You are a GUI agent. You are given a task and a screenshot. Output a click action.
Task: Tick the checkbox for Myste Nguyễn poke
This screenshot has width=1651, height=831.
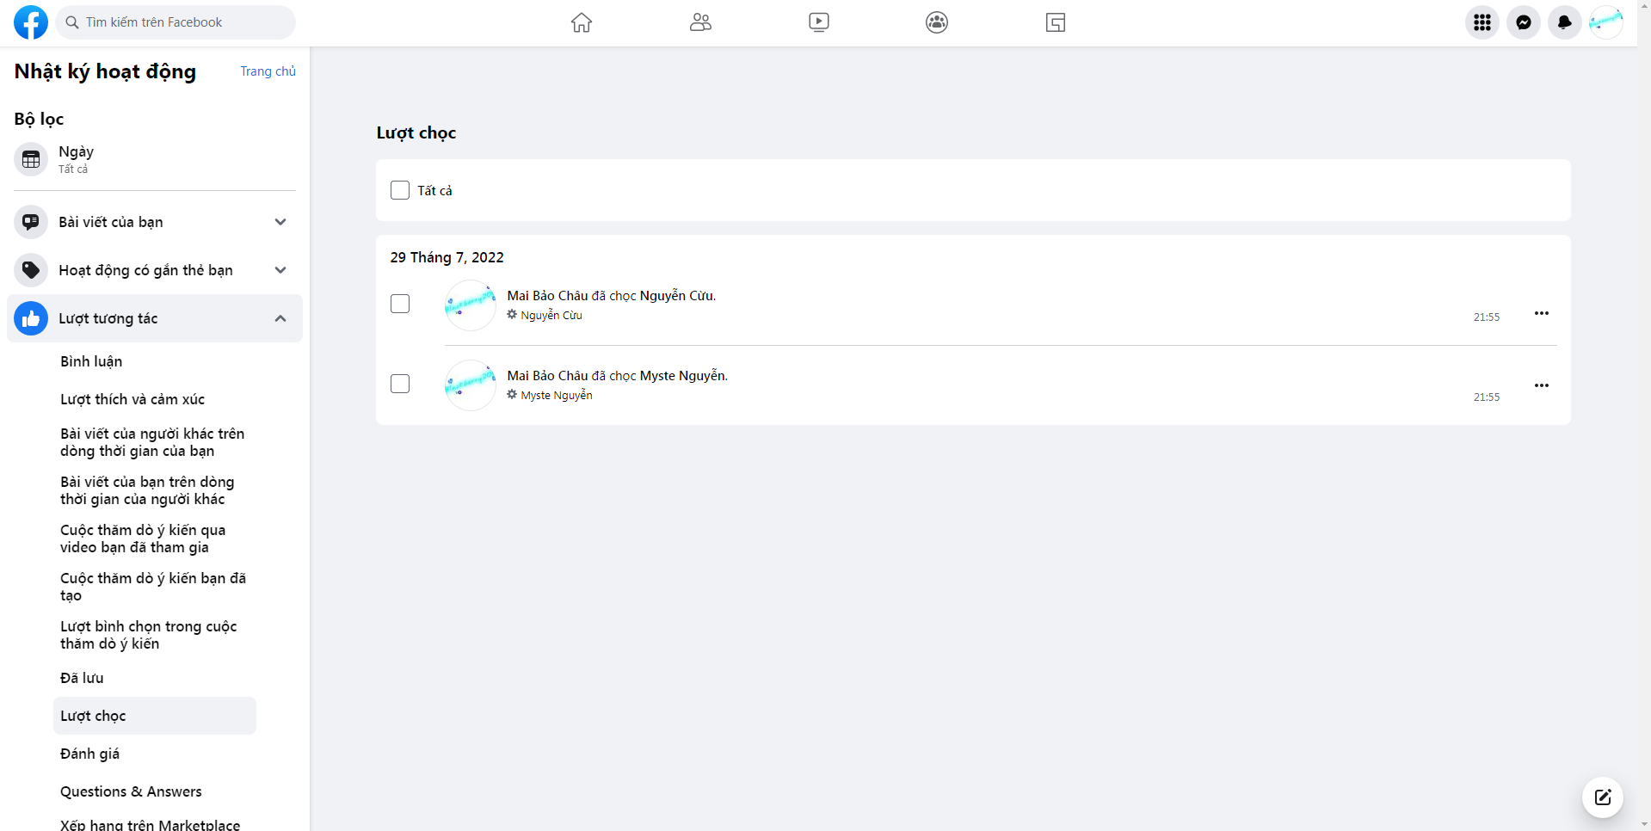pyautogui.click(x=400, y=384)
